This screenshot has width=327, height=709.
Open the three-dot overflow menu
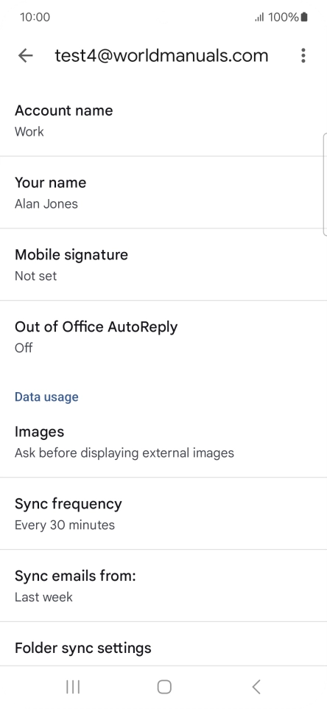303,55
